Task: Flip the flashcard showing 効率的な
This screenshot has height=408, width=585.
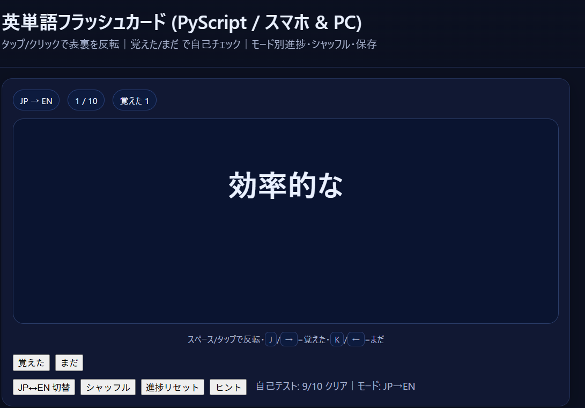Action: click(286, 221)
